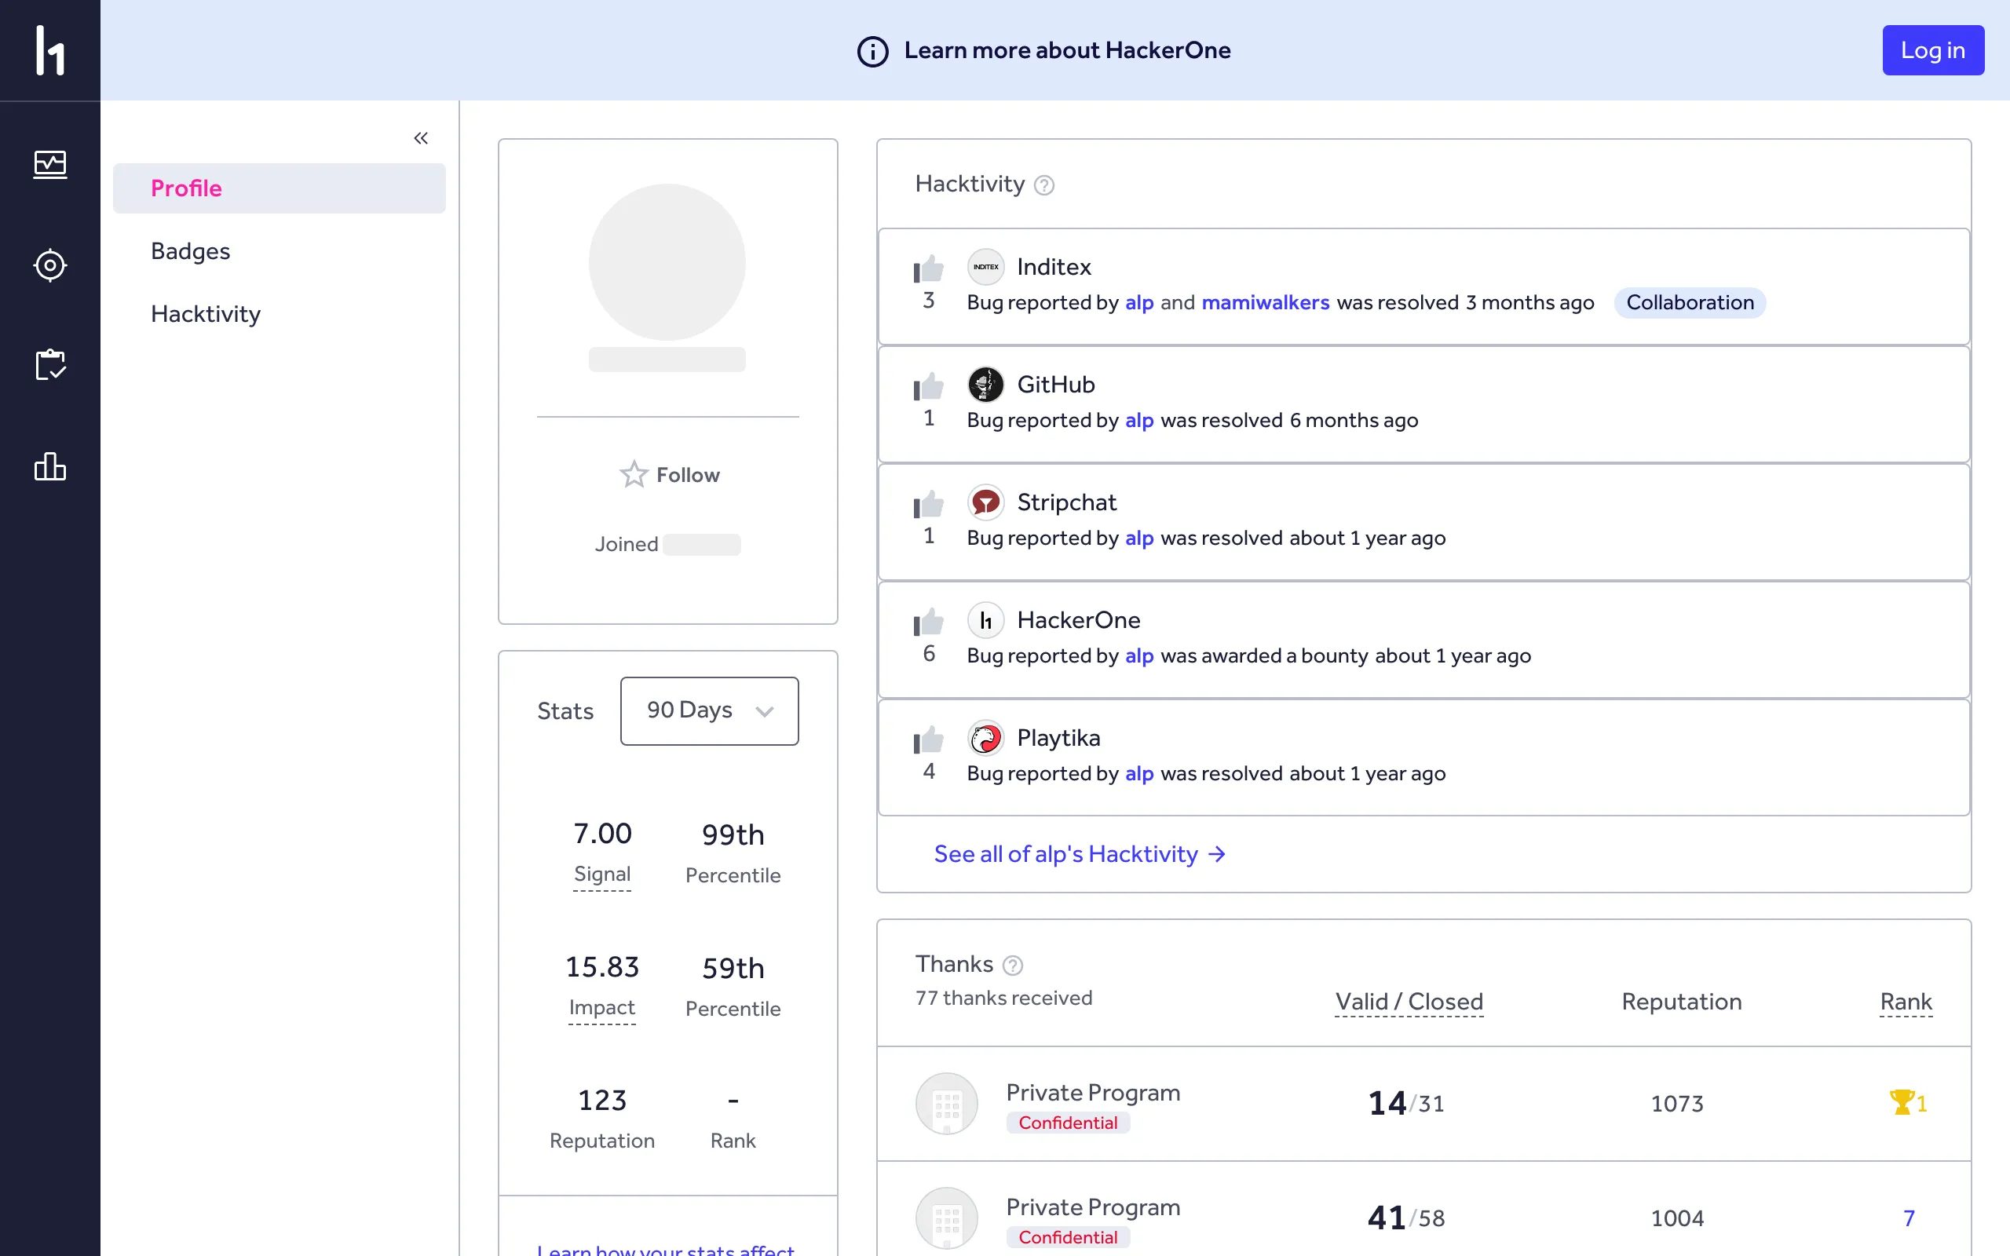Click the Signal stat label
2010x1256 pixels.
tap(602, 874)
